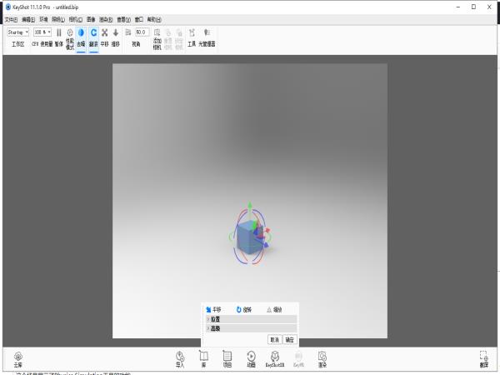Click the OK (确定) button in the move popup
The width and height of the screenshot is (500, 375).
289,340
